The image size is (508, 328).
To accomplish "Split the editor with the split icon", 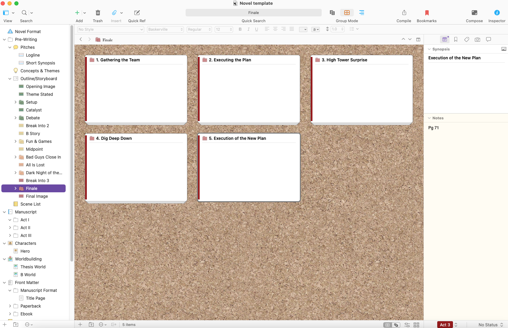I will (x=418, y=40).
